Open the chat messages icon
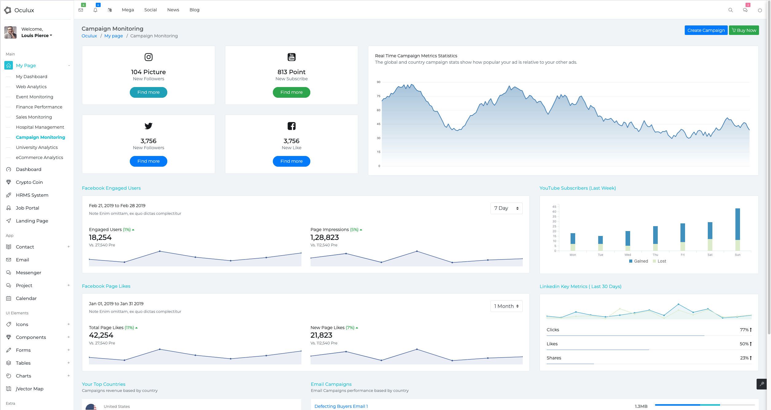 click(745, 10)
